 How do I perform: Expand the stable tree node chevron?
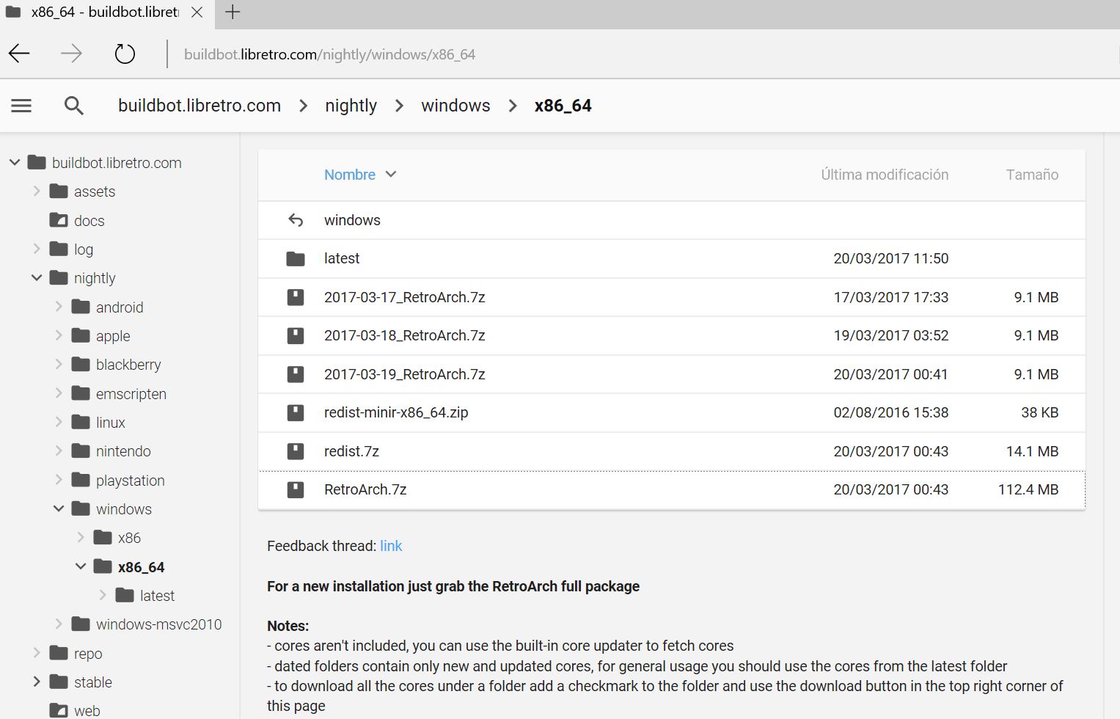[x=37, y=682]
